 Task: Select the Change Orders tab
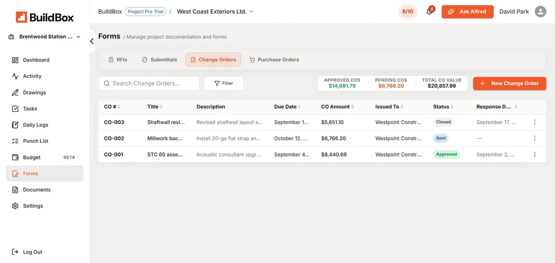tap(213, 60)
